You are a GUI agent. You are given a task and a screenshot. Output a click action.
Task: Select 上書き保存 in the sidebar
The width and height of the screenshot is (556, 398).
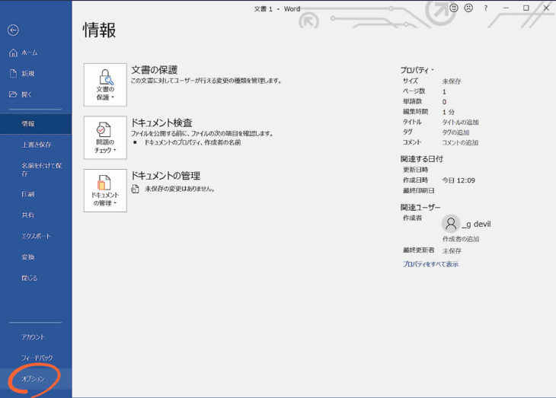(x=36, y=145)
